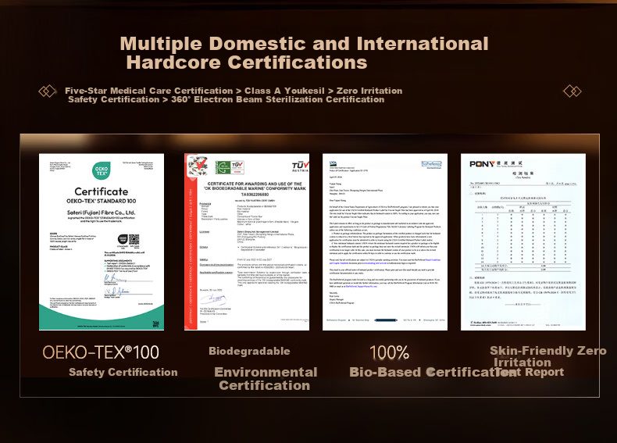The width and height of the screenshot is (617, 443).
Task: Click the 'Bio-Based Certification' caption
Action: click(x=433, y=372)
